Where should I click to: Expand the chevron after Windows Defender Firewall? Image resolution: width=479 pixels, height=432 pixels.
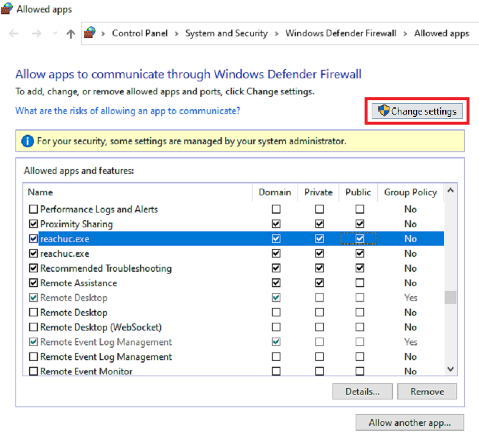tap(405, 33)
